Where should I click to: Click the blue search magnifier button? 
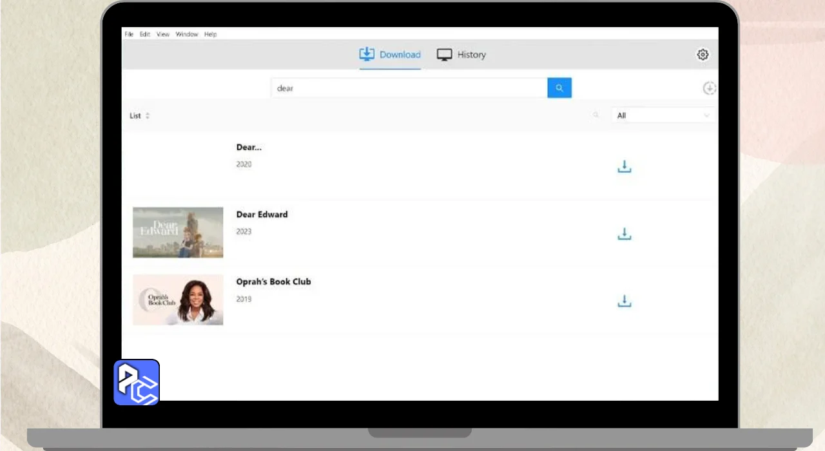tap(559, 88)
